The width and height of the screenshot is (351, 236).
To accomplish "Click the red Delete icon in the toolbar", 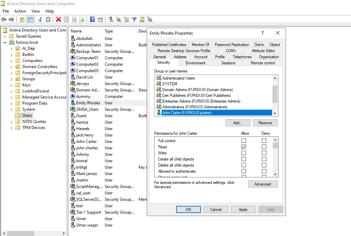I will pyautogui.click(x=58, y=20).
